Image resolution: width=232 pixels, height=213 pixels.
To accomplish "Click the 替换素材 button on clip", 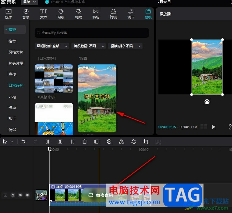I will click(x=101, y=195).
